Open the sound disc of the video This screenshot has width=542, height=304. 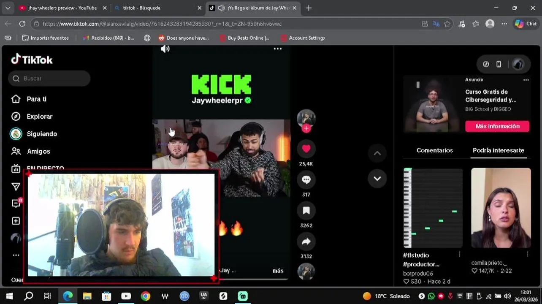[306, 271]
